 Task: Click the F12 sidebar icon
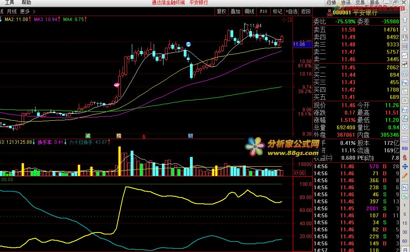405,110
